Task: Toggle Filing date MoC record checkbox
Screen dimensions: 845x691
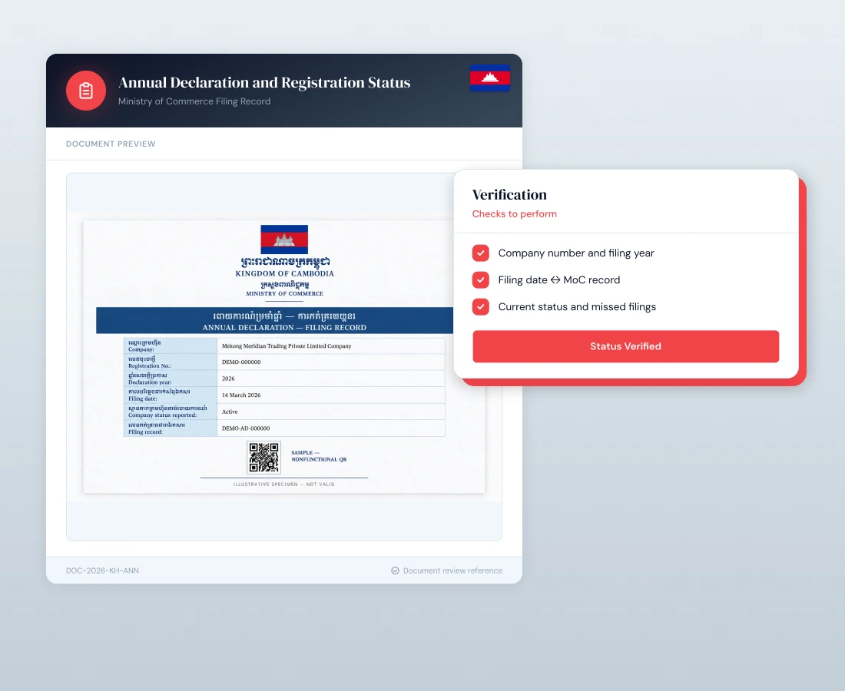Action: (x=481, y=280)
